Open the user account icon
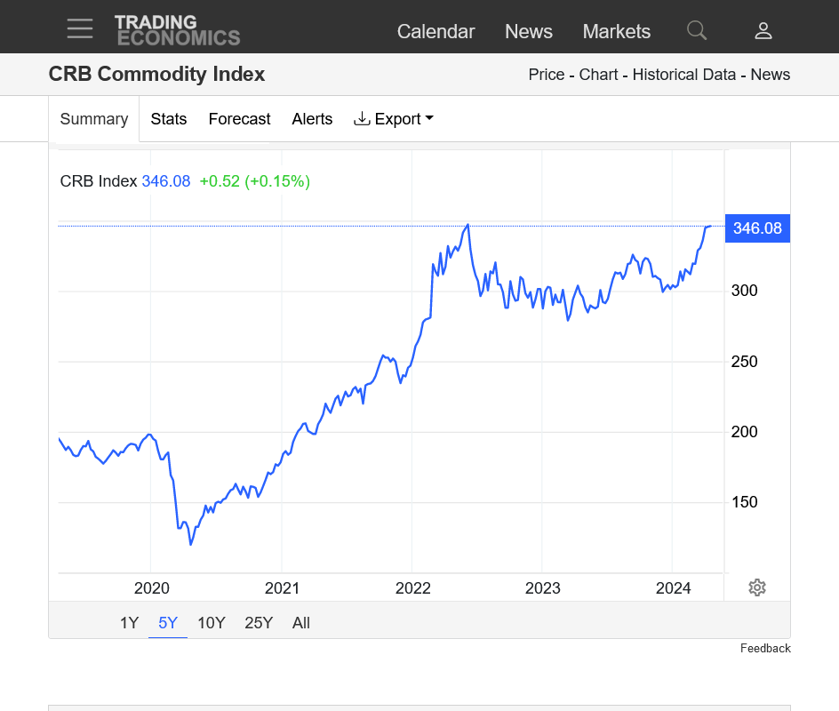Viewport: 839px width, 711px height. (763, 30)
